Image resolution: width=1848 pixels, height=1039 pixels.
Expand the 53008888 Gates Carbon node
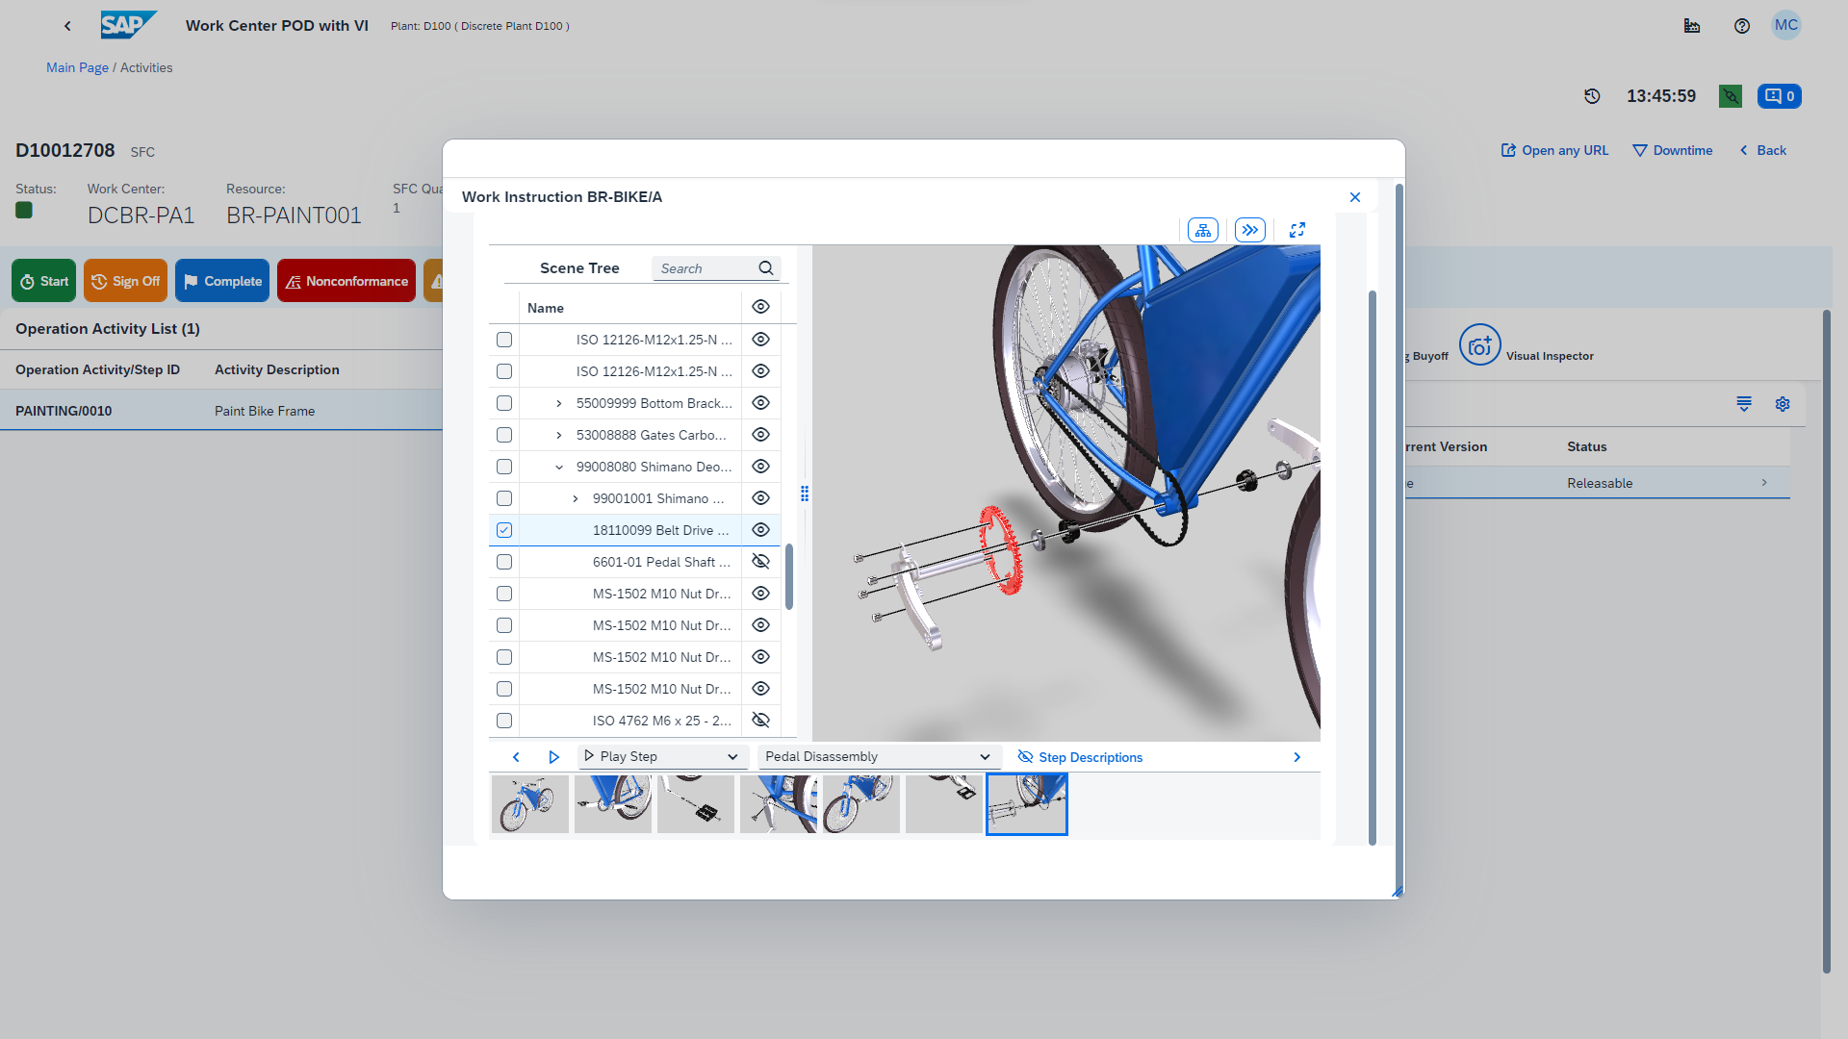click(x=559, y=435)
